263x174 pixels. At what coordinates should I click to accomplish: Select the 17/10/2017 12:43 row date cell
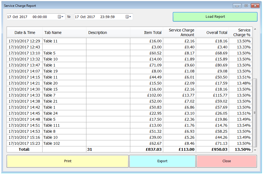[24, 47]
